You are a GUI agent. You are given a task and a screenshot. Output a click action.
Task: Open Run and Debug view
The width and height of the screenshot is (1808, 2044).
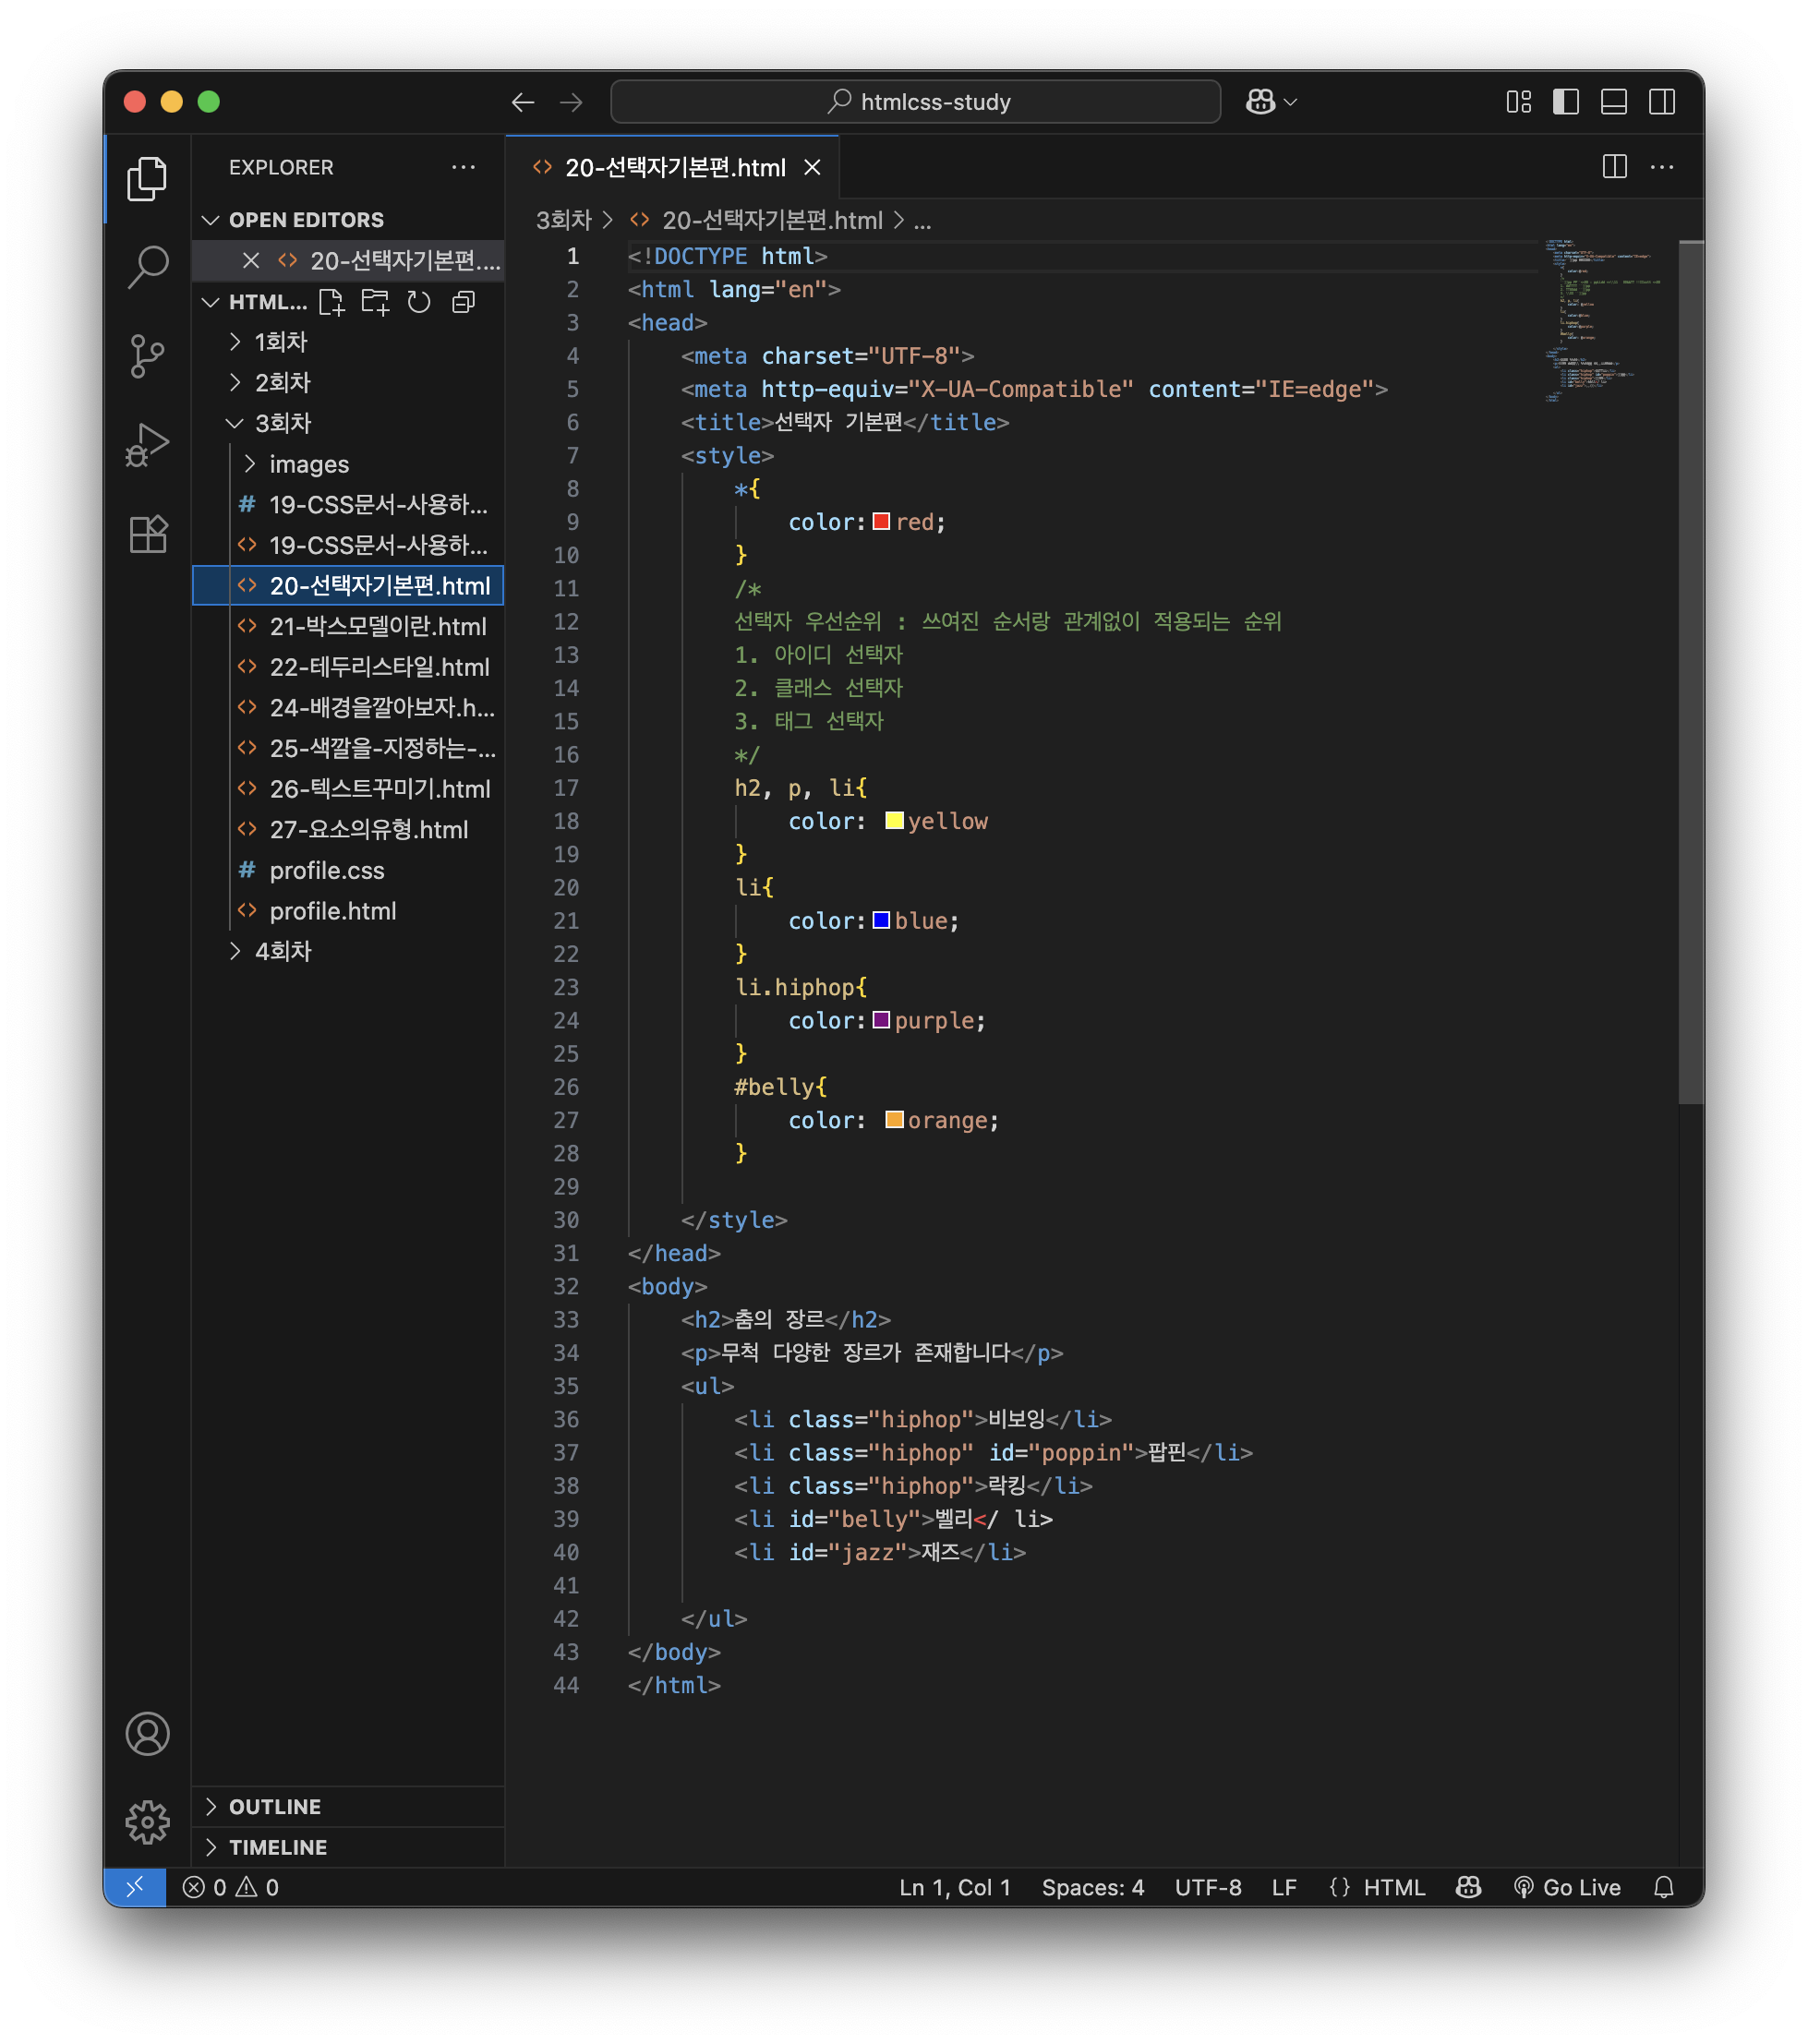pos(148,444)
